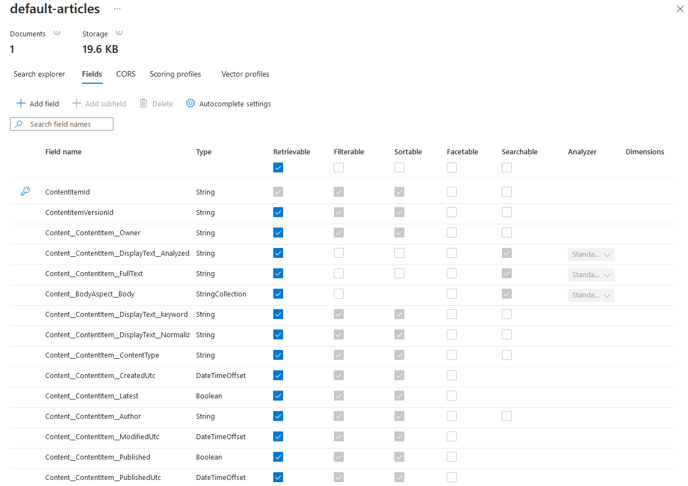Toggle the Filterable header checkbox
The width and height of the screenshot is (688, 486).
click(339, 168)
